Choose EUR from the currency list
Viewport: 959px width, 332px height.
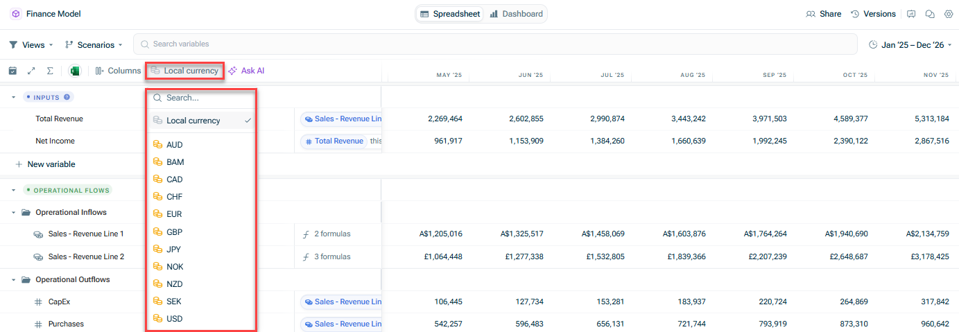[x=174, y=214]
